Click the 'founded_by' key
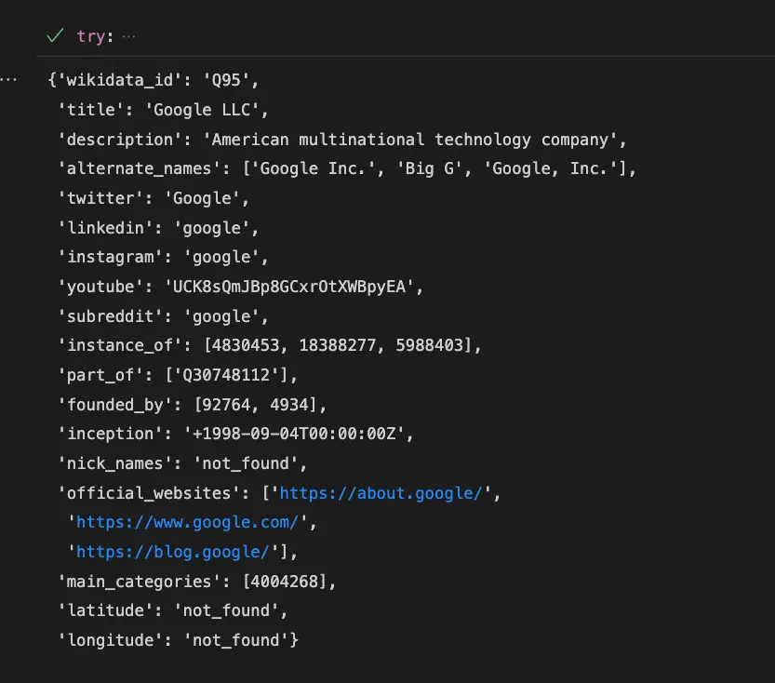The image size is (775, 683). 115,406
